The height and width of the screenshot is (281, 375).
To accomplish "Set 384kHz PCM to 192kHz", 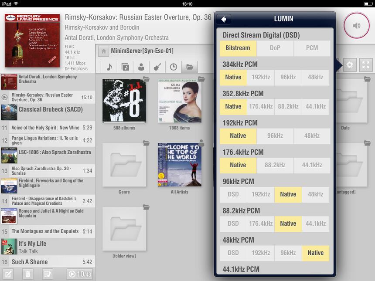I will coord(261,78).
